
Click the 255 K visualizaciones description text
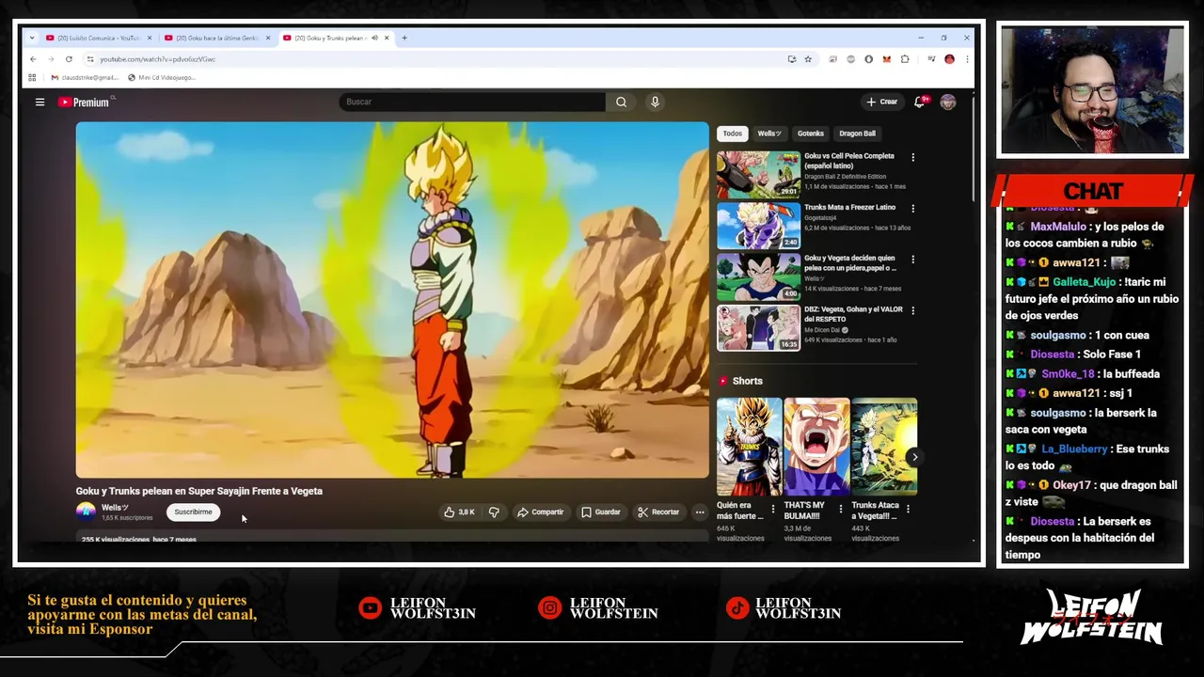point(139,539)
